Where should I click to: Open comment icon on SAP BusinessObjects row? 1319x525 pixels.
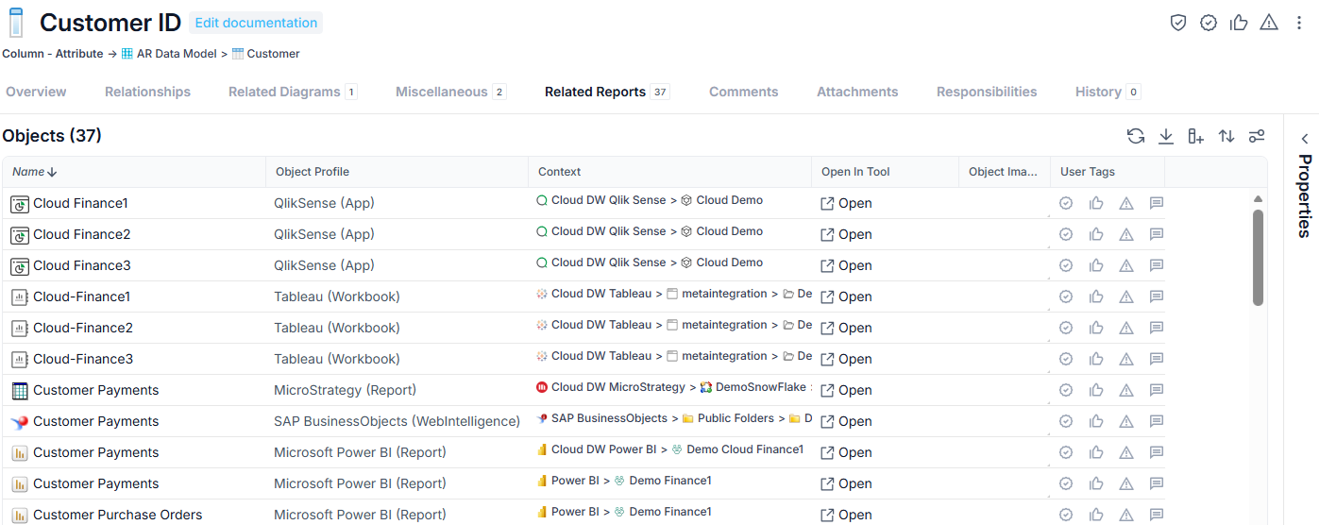click(1157, 421)
